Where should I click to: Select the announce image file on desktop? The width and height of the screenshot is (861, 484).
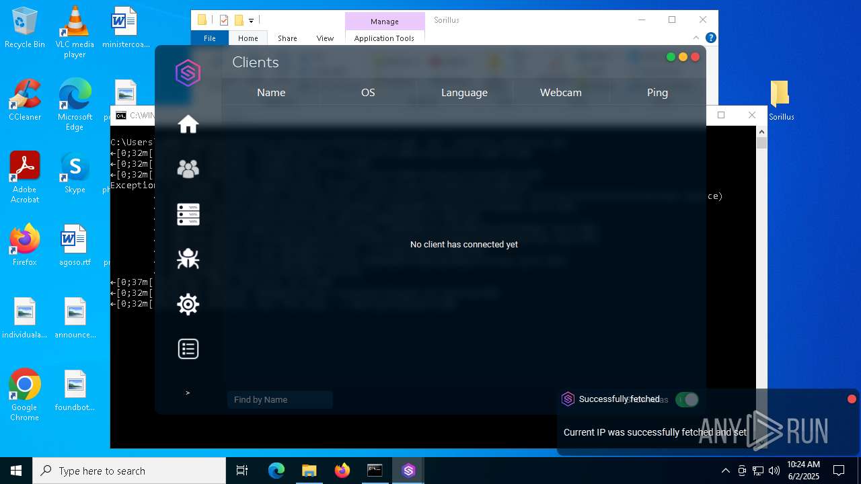[75, 318]
